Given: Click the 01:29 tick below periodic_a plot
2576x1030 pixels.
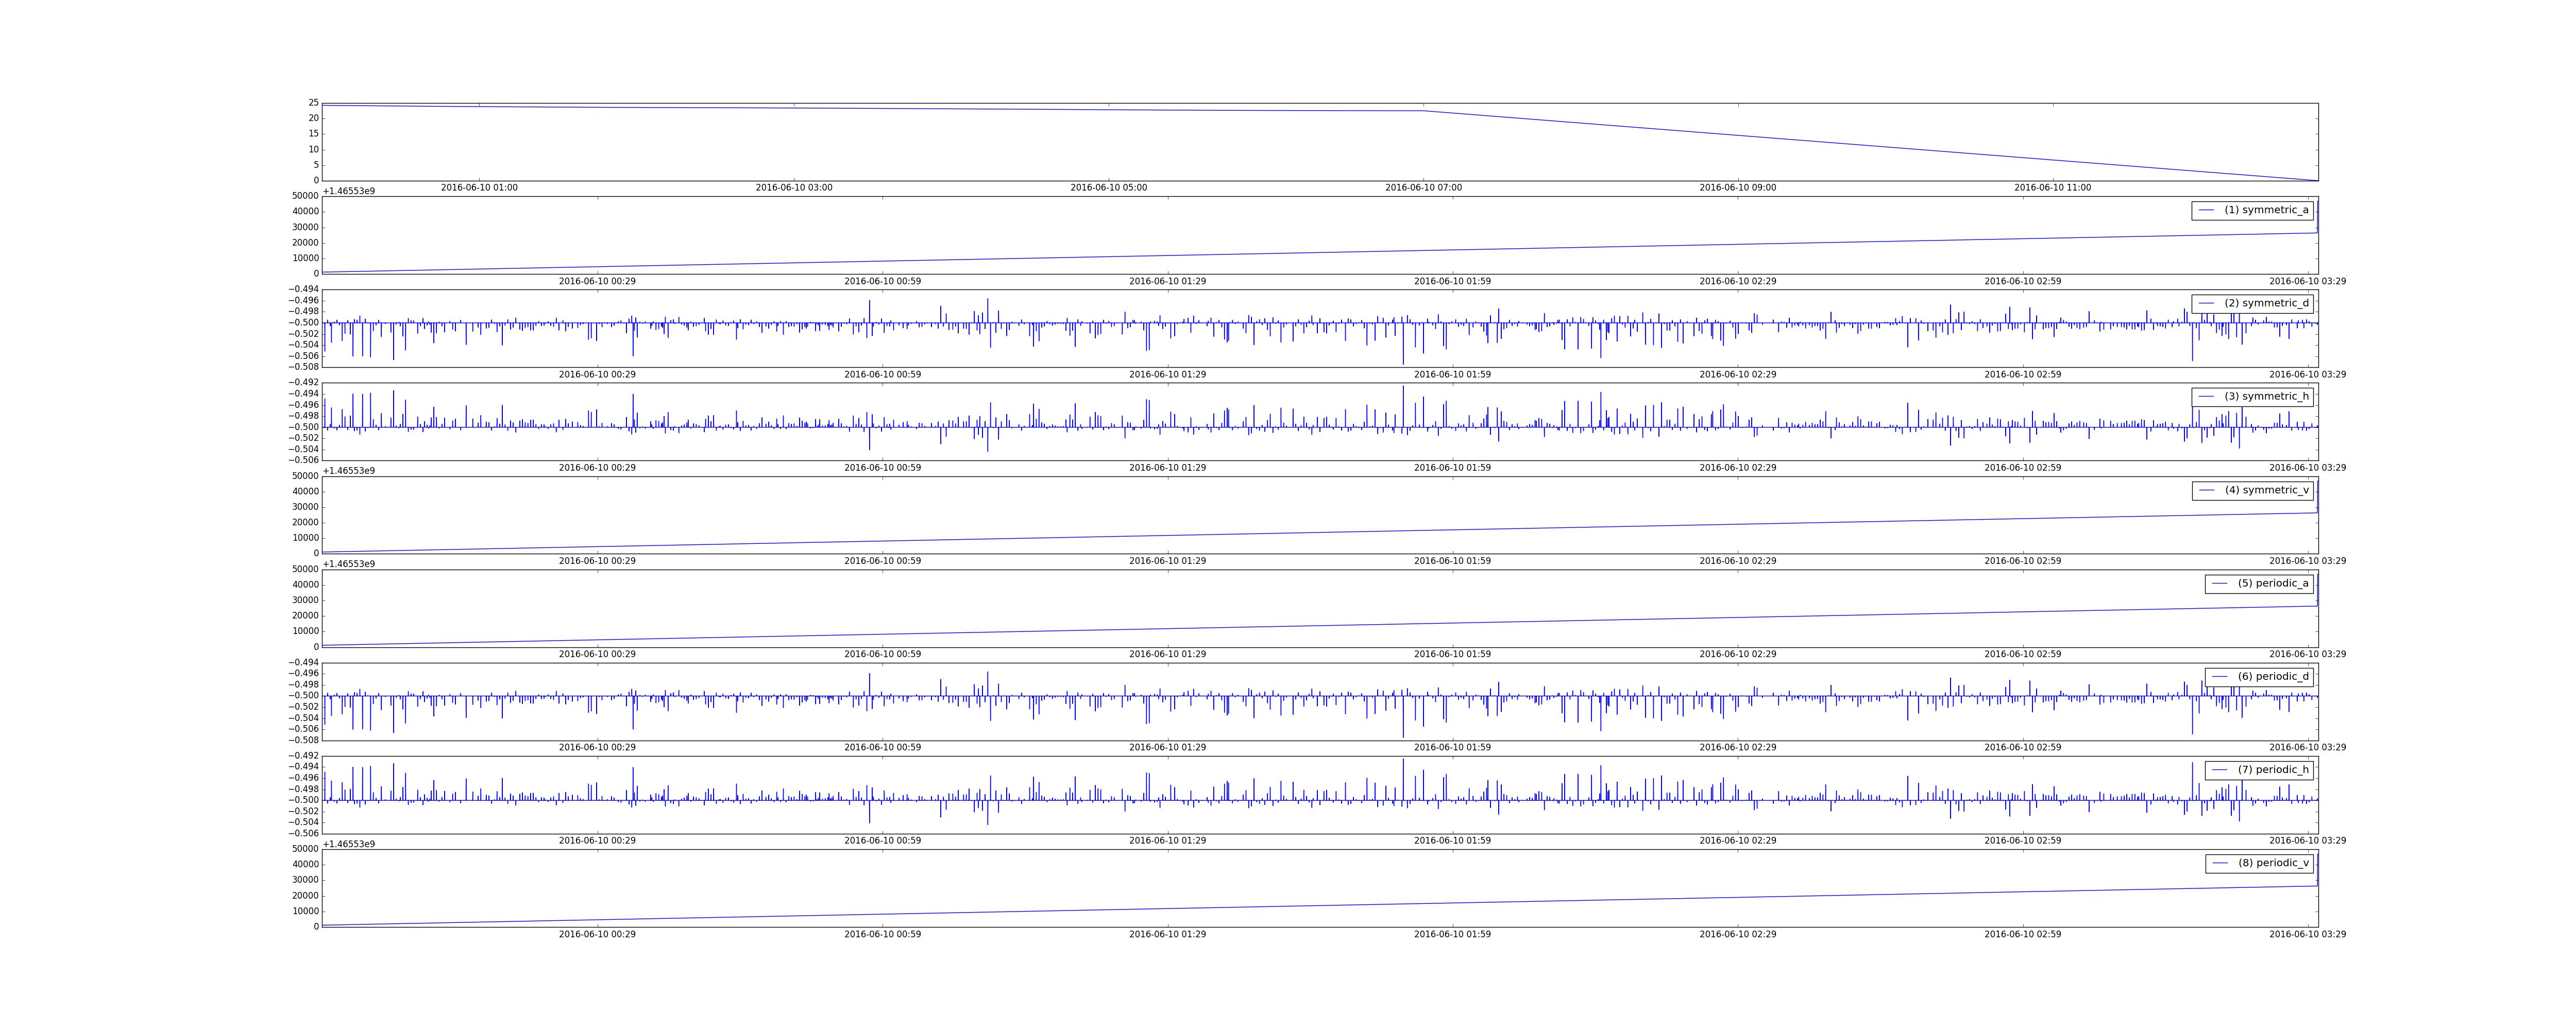Looking at the screenshot, I should click(1168, 655).
